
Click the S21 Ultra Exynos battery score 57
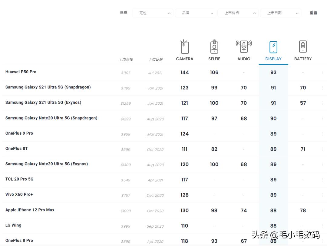point(303,103)
